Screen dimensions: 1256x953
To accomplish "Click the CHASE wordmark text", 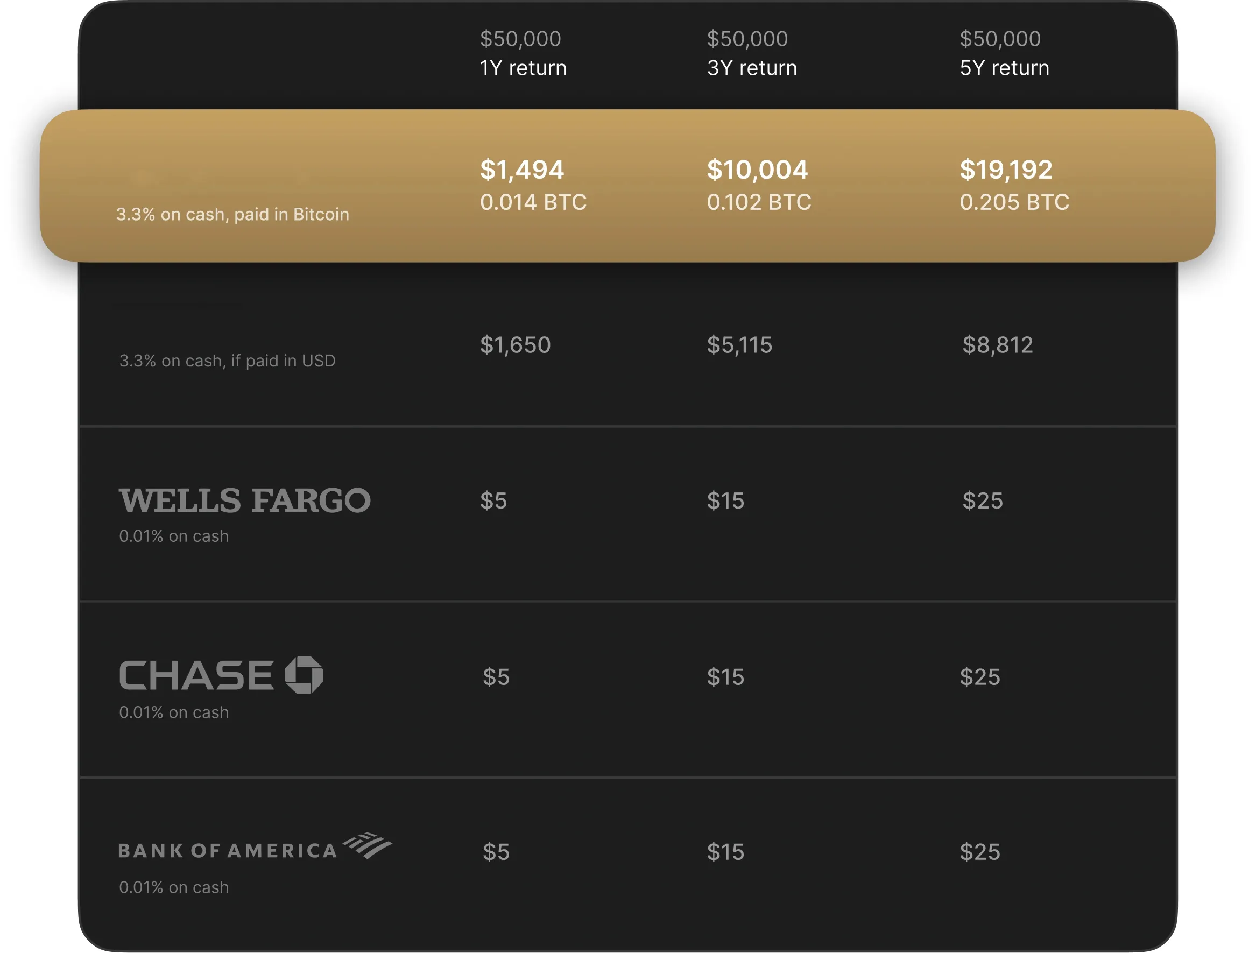I will [196, 676].
